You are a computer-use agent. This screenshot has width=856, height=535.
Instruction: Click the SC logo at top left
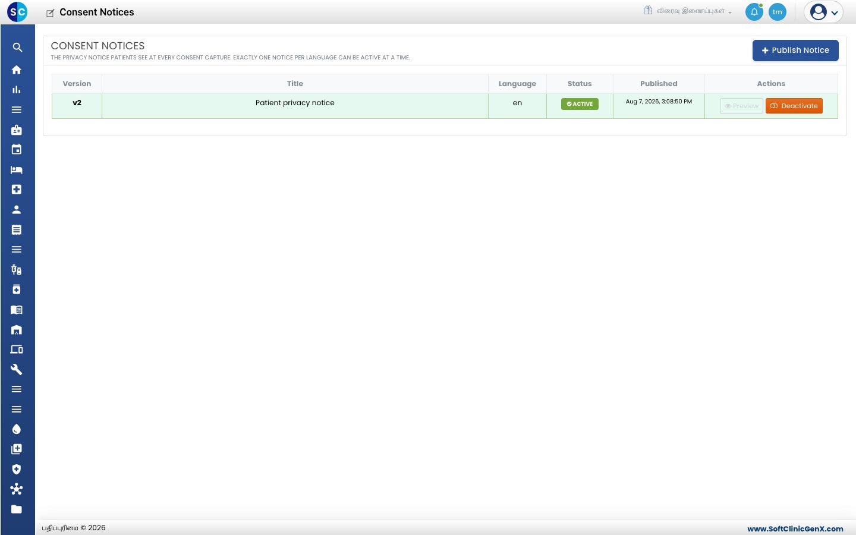click(17, 12)
